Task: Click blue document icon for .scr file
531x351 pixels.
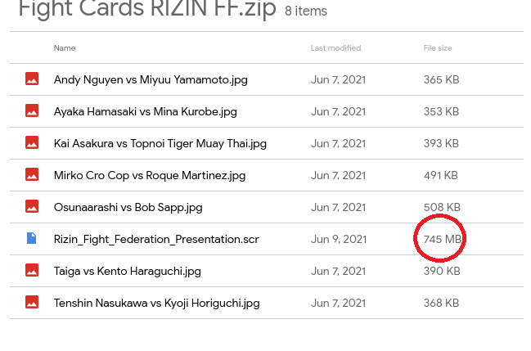Action: pos(32,239)
